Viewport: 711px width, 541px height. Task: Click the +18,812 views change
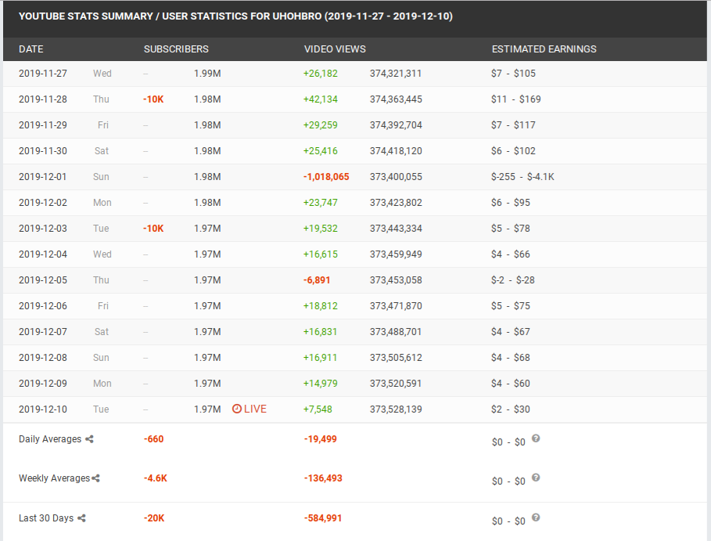(320, 306)
